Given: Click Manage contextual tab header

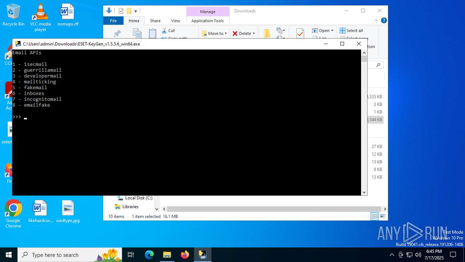Looking at the screenshot, I should coord(208,12).
